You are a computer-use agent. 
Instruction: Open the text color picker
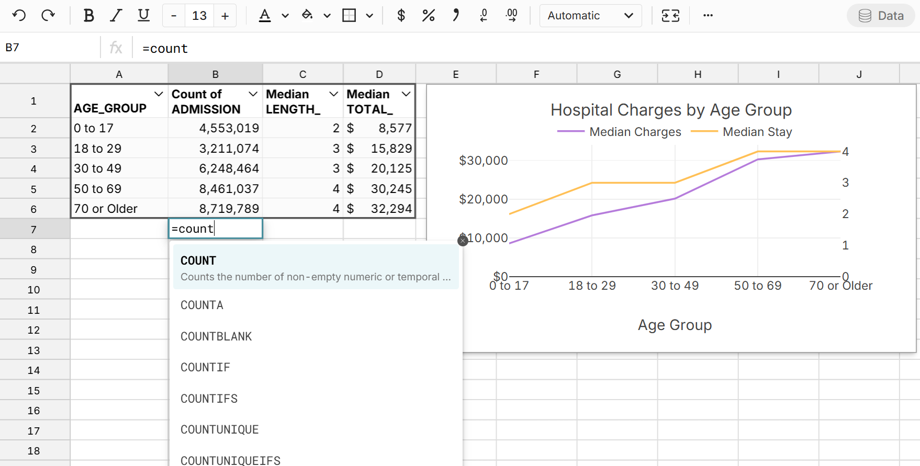pyautogui.click(x=265, y=16)
